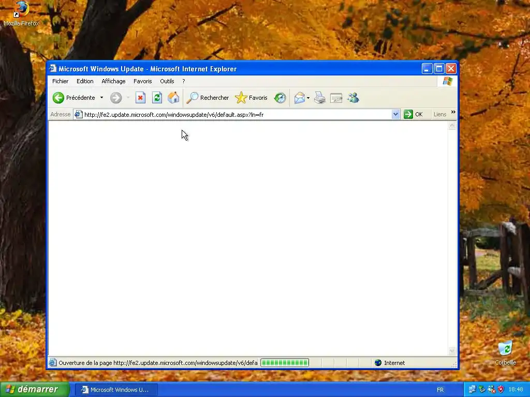This screenshot has width=530, height=397.
Task: Open the Outils menu
Action: click(167, 81)
